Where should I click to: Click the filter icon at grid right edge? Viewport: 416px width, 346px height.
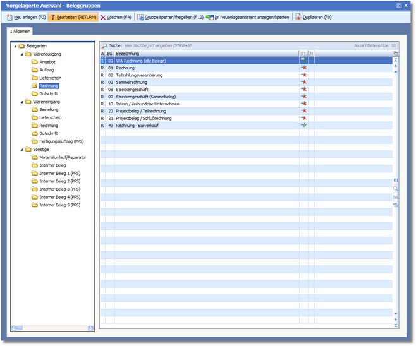coord(396,205)
